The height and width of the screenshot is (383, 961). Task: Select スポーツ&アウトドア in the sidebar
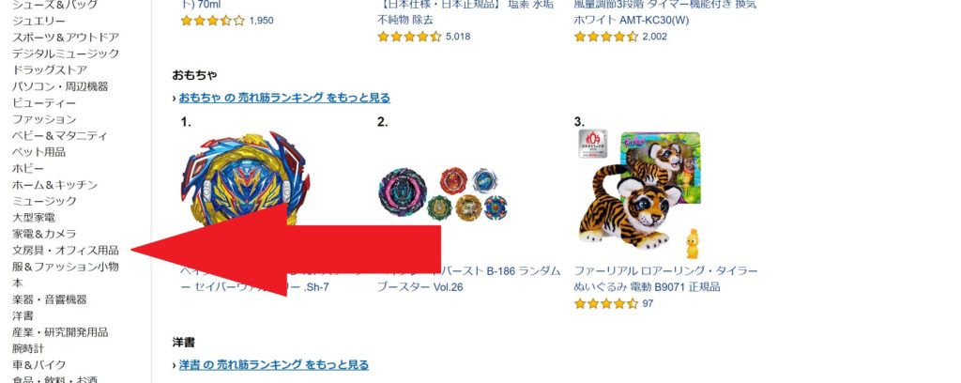point(66,38)
